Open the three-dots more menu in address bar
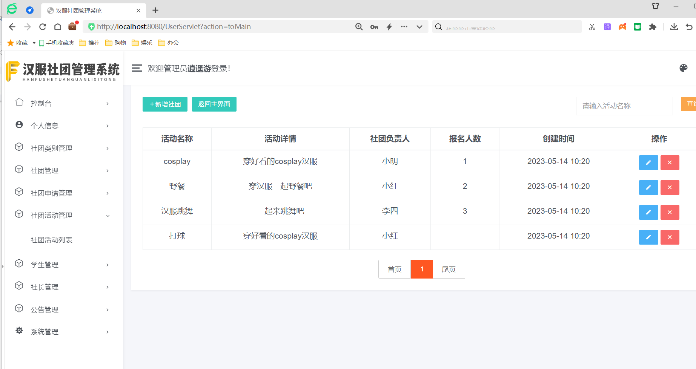The height and width of the screenshot is (369, 696). 404,27
